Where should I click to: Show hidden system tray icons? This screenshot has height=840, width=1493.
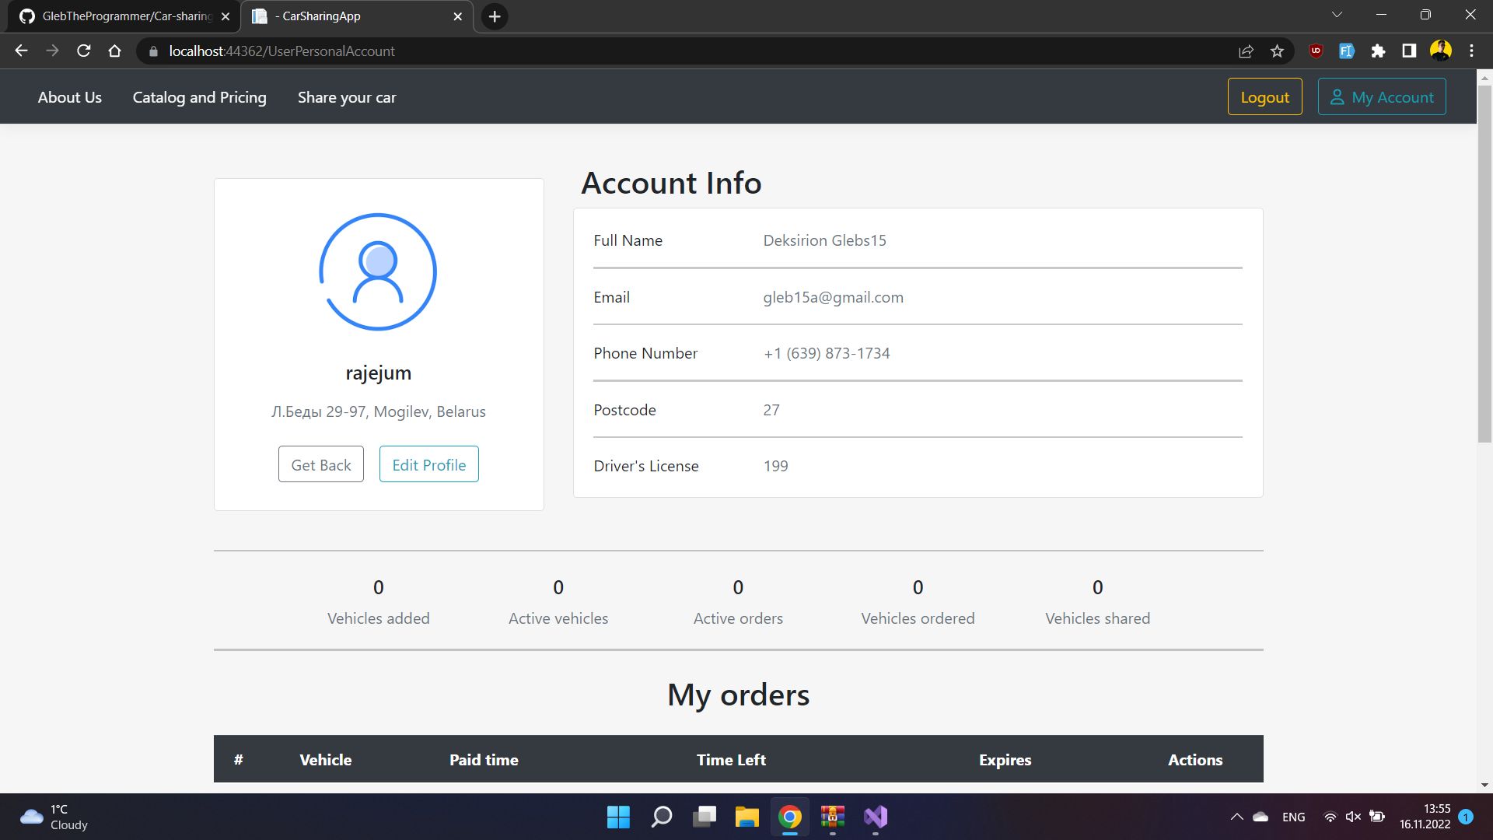click(1236, 817)
